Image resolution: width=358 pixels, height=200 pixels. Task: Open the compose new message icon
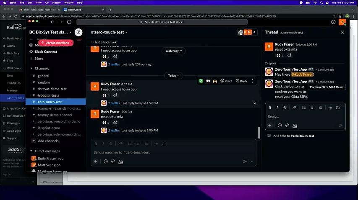click(78, 32)
